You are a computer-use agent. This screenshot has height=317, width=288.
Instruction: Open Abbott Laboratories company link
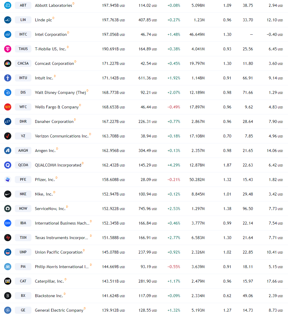tap(53, 5)
